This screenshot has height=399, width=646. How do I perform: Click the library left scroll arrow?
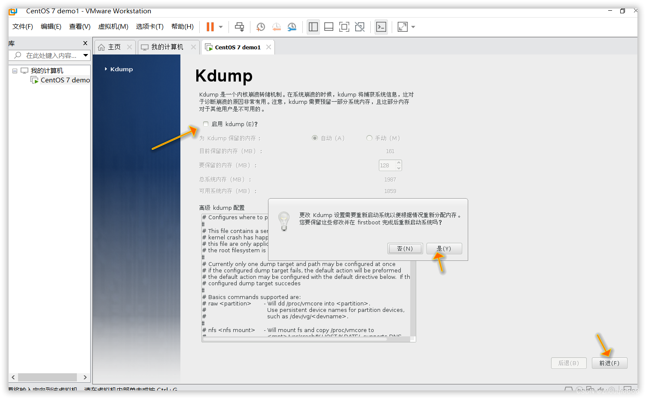13,377
